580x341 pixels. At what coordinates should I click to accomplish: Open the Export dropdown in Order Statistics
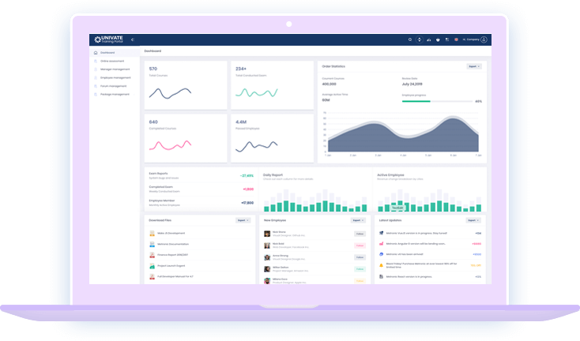[x=473, y=66]
